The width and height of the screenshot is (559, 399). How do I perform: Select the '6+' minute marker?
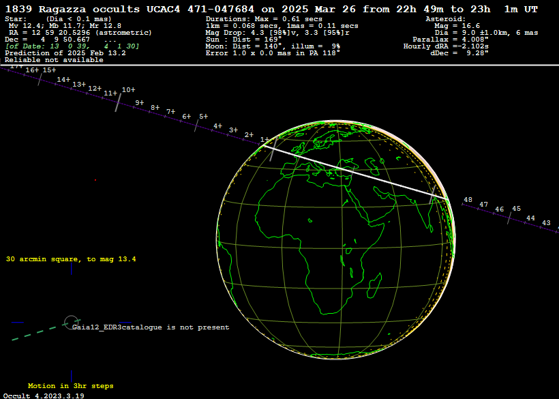pos(187,117)
